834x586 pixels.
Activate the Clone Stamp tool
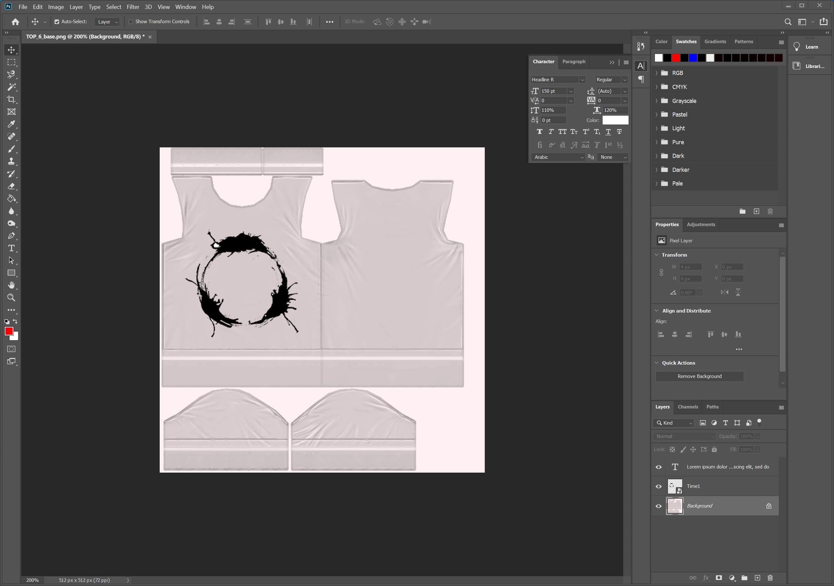tap(11, 161)
